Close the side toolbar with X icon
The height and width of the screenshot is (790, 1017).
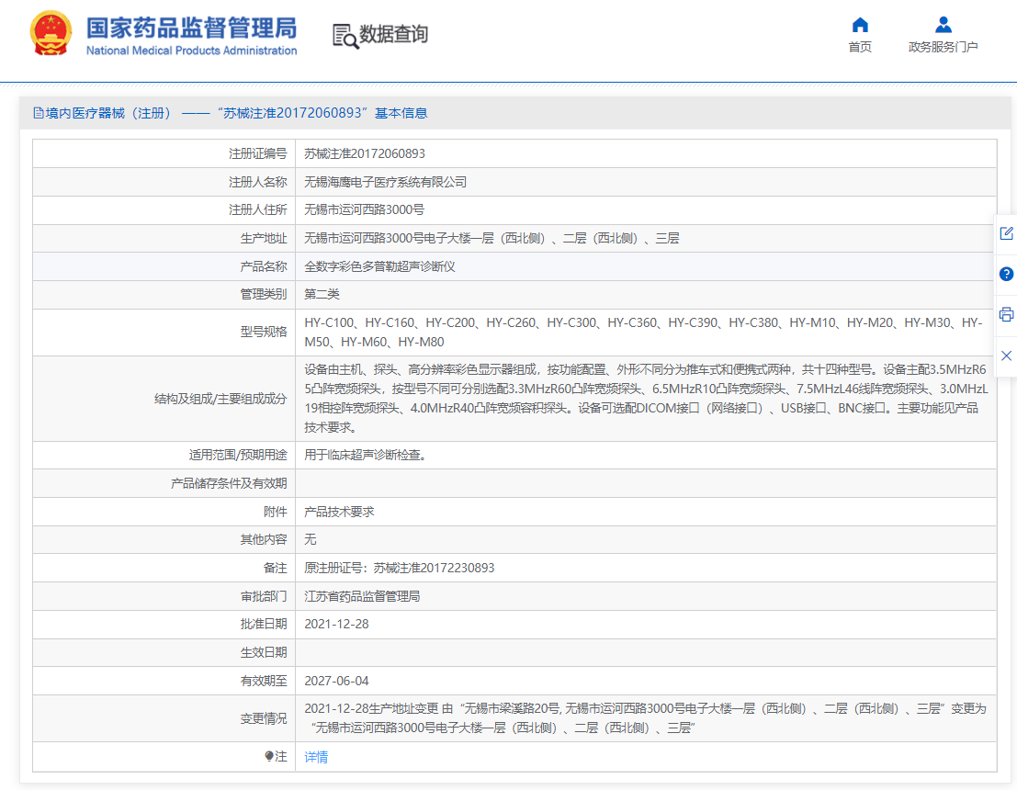(x=1006, y=355)
